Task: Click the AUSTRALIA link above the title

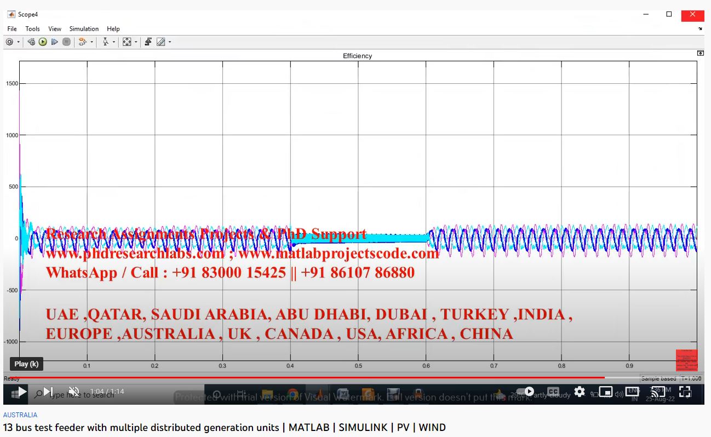Action: tap(20, 415)
